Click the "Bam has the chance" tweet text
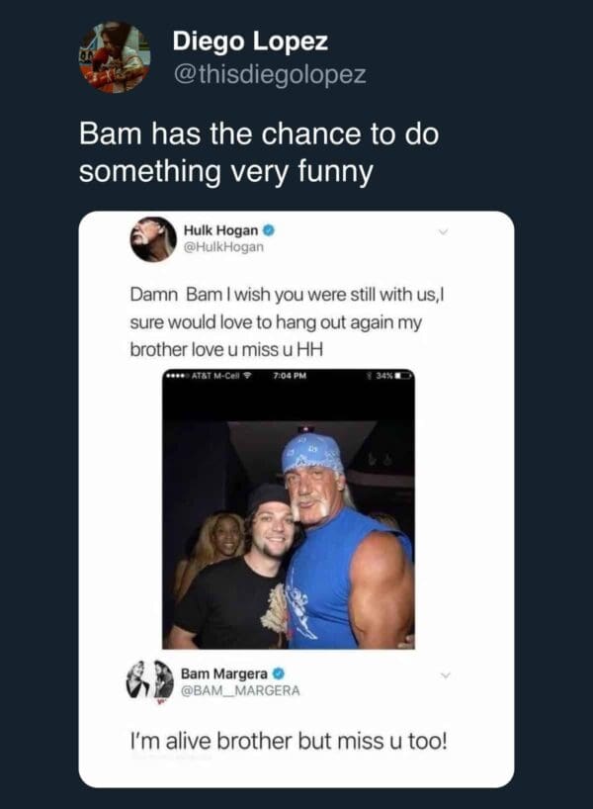The height and width of the screenshot is (809, 593). click(x=258, y=152)
